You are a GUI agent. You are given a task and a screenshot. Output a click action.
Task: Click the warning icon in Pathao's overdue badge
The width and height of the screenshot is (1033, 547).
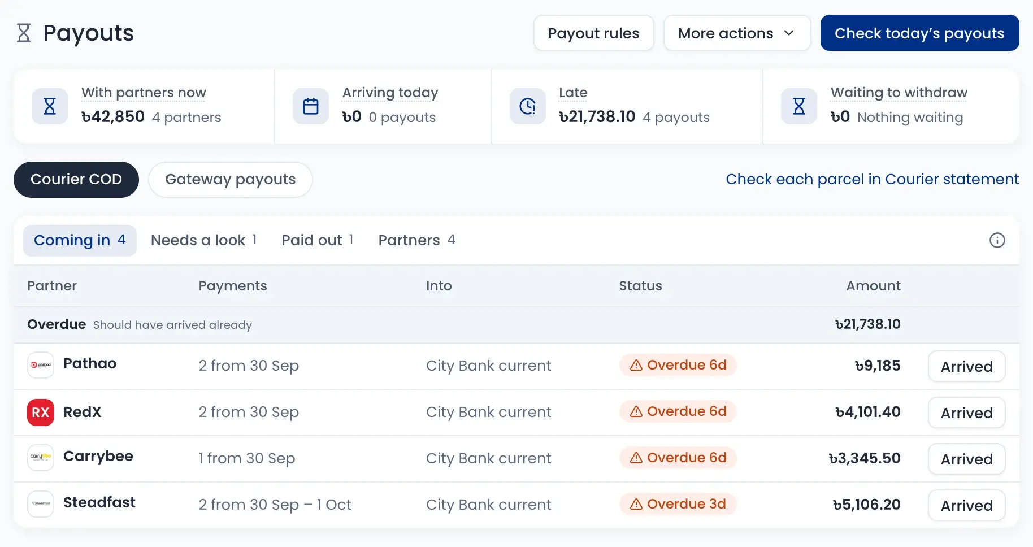pyautogui.click(x=636, y=365)
